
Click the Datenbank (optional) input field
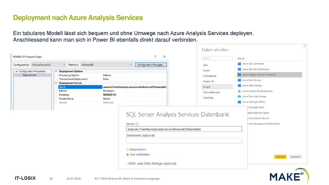click(184, 141)
